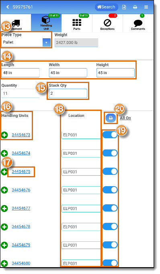Click the Weight field

(76, 43)
